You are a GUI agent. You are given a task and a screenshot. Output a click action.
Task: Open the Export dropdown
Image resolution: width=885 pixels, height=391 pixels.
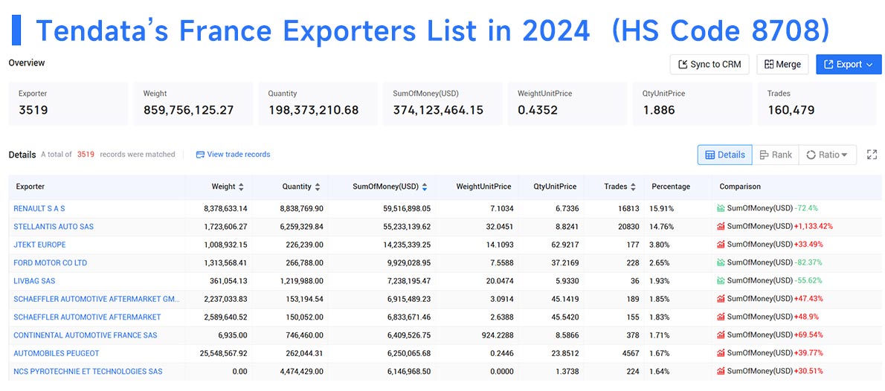click(x=849, y=65)
